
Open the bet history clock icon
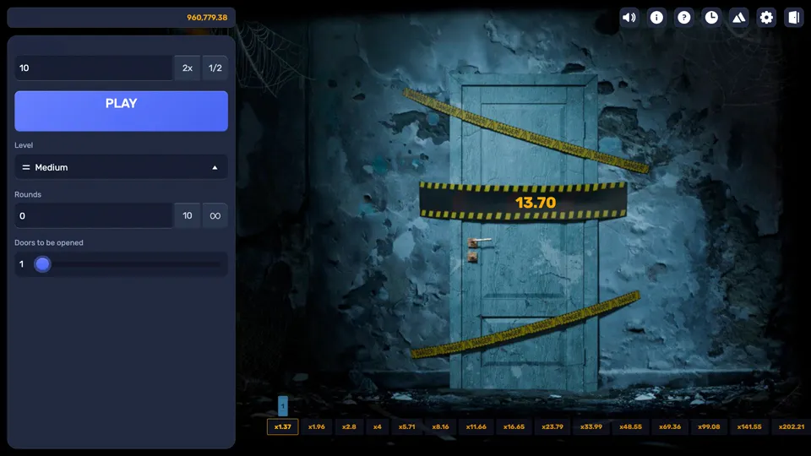click(711, 18)
